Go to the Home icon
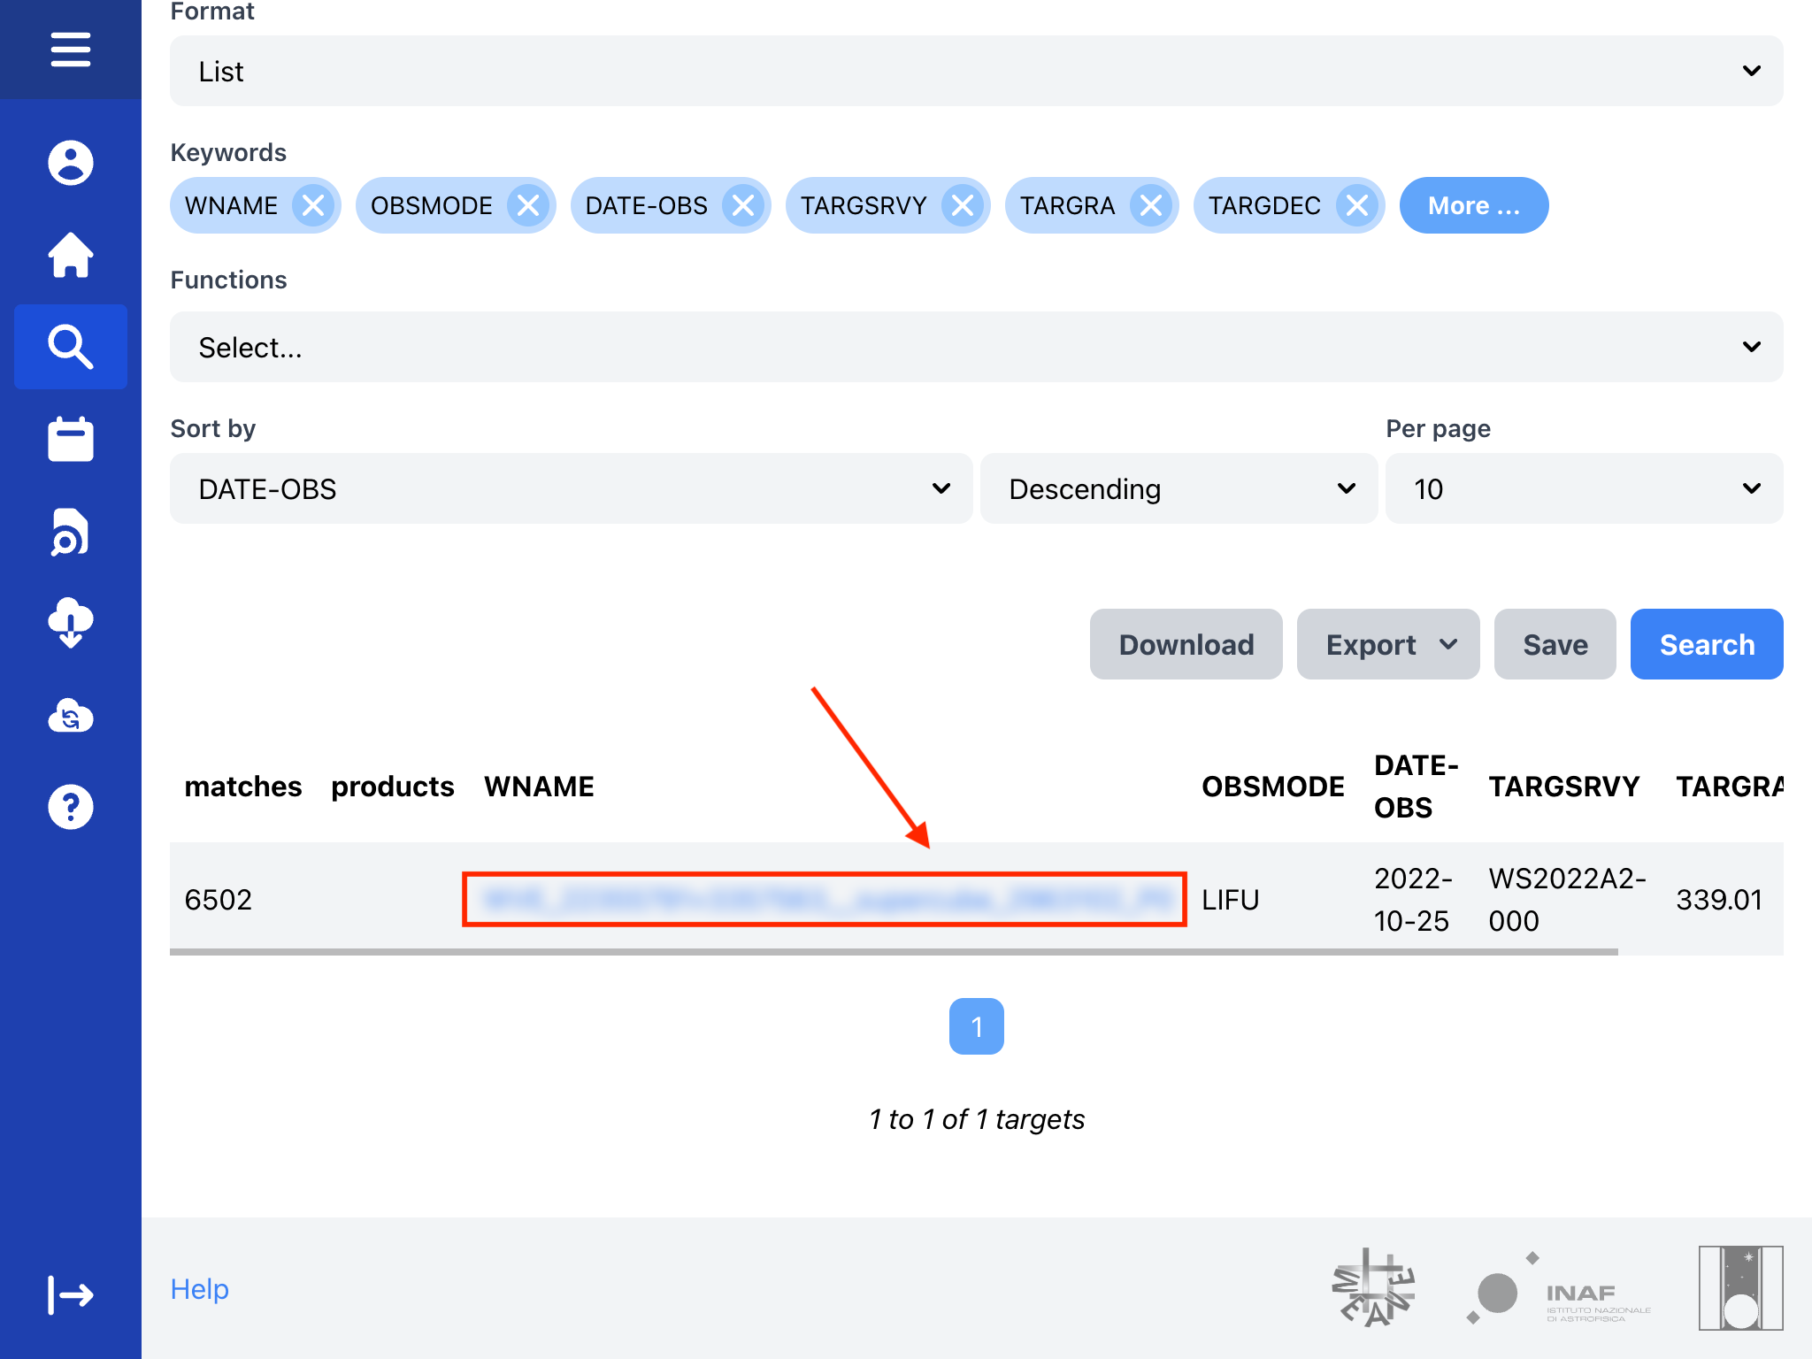The image size is (1812, 1359). (x=71, y=255)
